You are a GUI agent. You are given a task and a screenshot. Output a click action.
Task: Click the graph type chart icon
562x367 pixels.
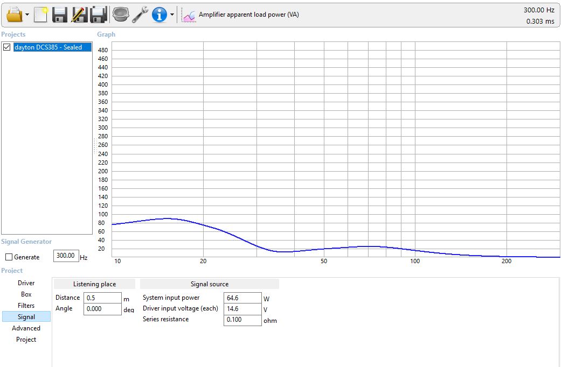[x=189, y=15]
